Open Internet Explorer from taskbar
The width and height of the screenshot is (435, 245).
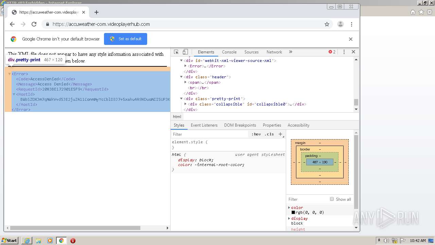tap(27, 241)
